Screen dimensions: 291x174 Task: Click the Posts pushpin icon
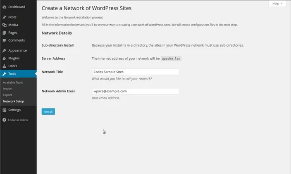point(4,17)
